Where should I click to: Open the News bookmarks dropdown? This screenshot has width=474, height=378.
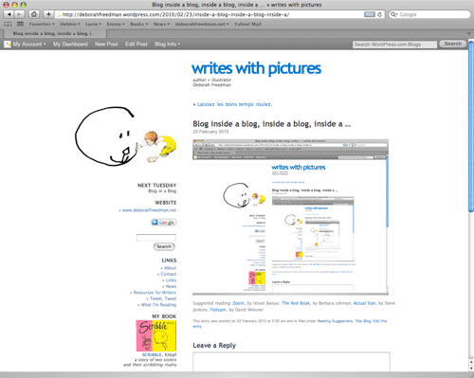(161, 24)
